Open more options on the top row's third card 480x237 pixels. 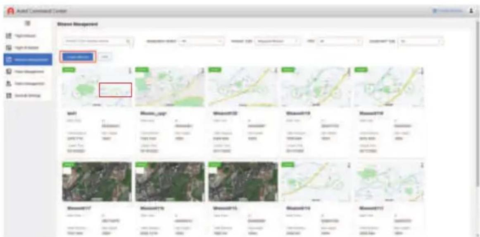coord(276,70)
